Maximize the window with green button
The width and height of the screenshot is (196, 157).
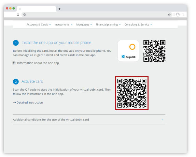coord(14,9)
